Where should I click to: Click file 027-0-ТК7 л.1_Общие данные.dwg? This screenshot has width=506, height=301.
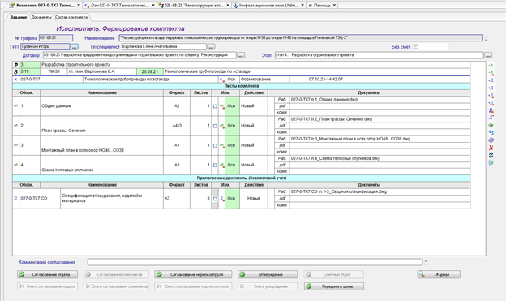324,100
